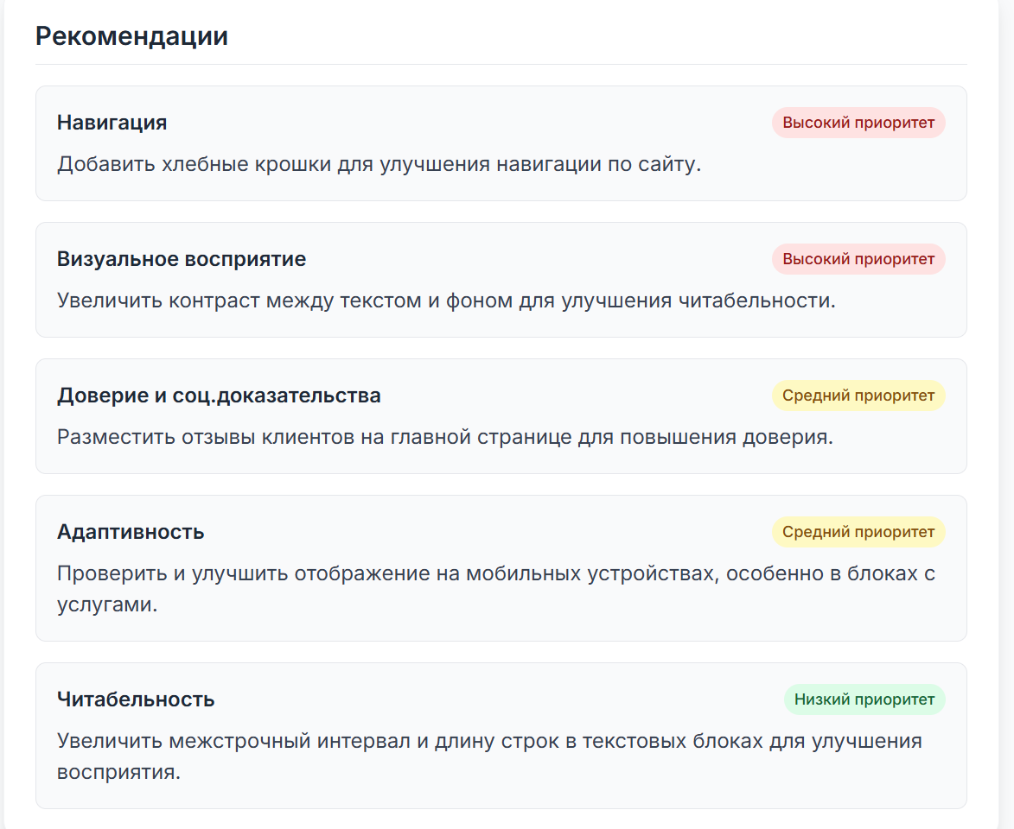Click the Рекомендации section heading
This screenshot has height=829, width=1014.
pos(131,36)
